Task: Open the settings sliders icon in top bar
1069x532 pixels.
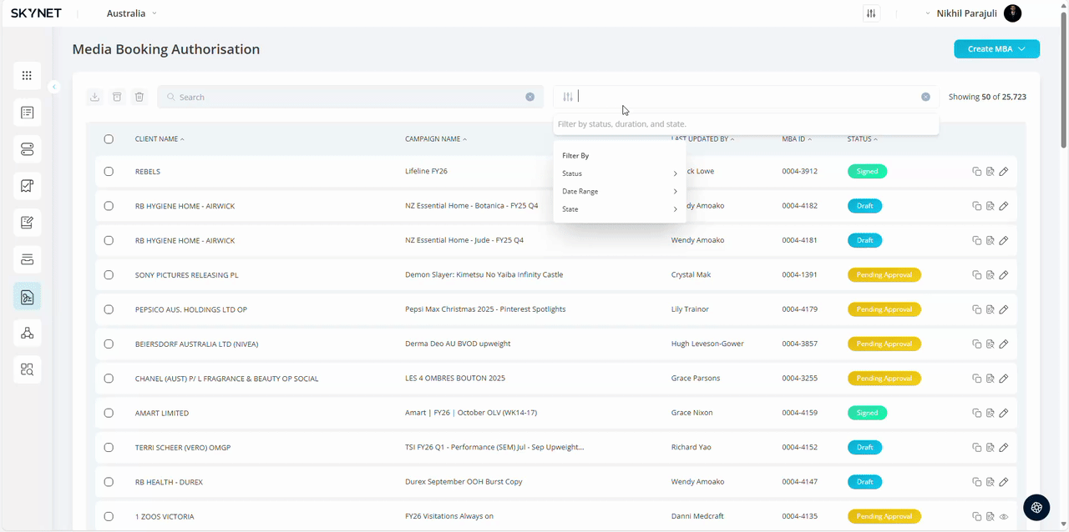Action: point(871,13)
